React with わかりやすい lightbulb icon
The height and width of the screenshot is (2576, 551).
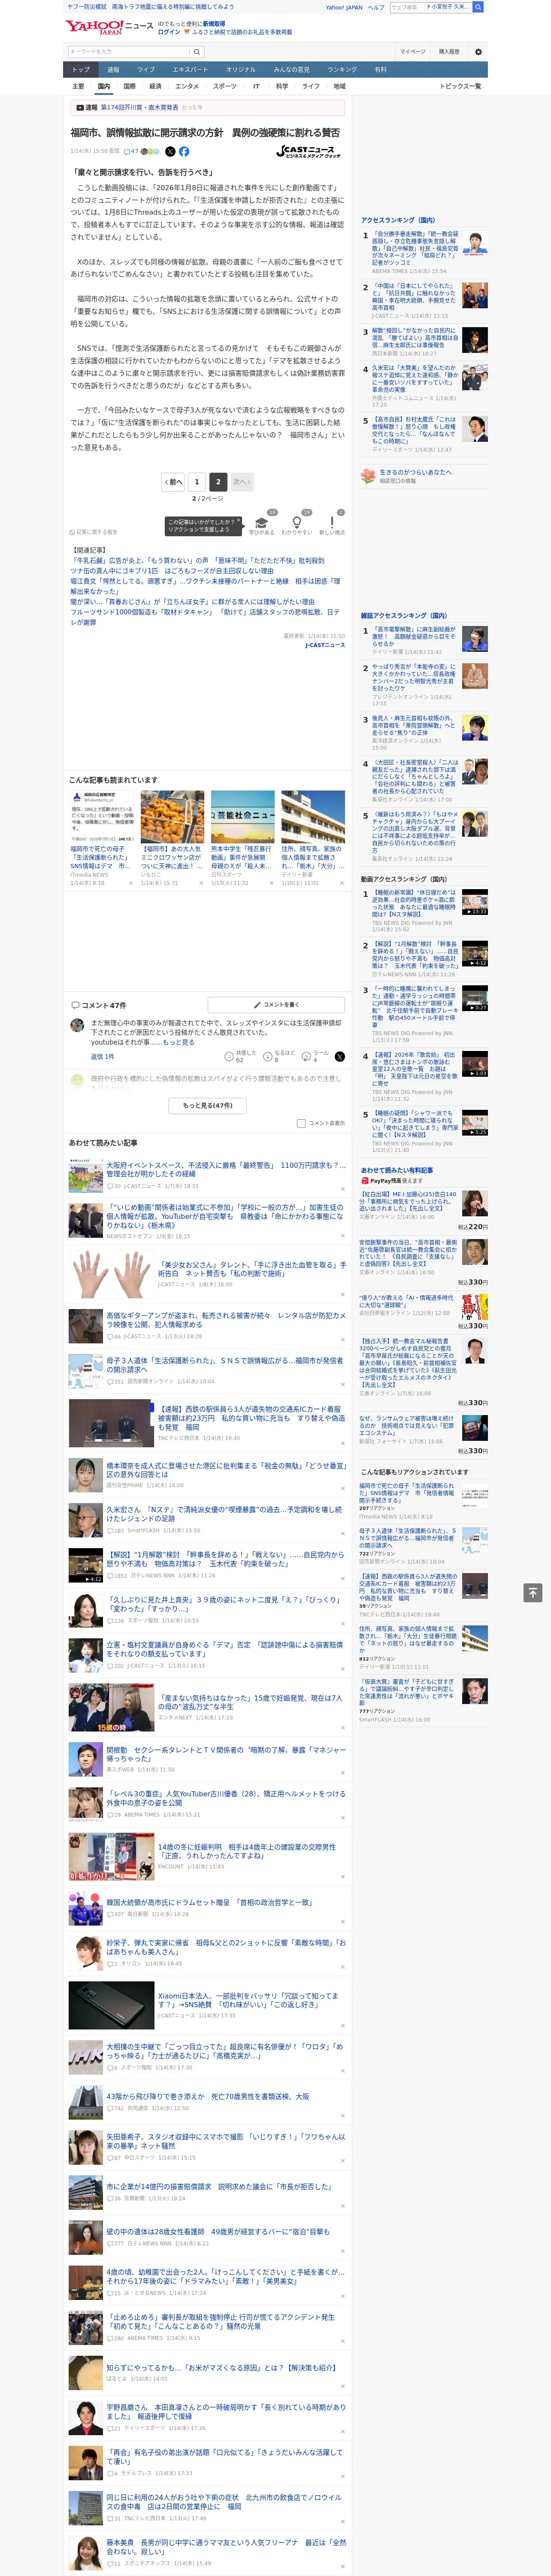(x=296, y=524)
